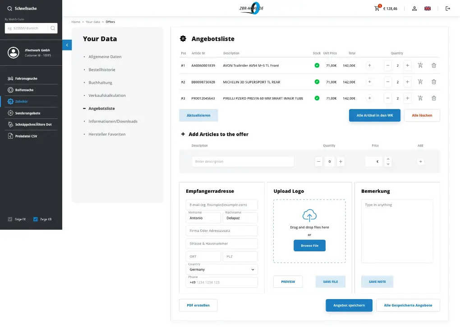
Task: Increase quantity of PIRELLI PZERO PRESTA row
Action: [407, 98]
